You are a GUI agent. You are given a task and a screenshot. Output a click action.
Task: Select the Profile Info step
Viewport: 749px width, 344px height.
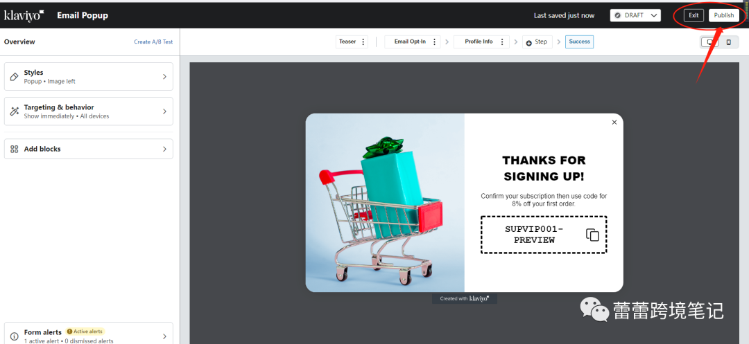click(x=479, y=42)
